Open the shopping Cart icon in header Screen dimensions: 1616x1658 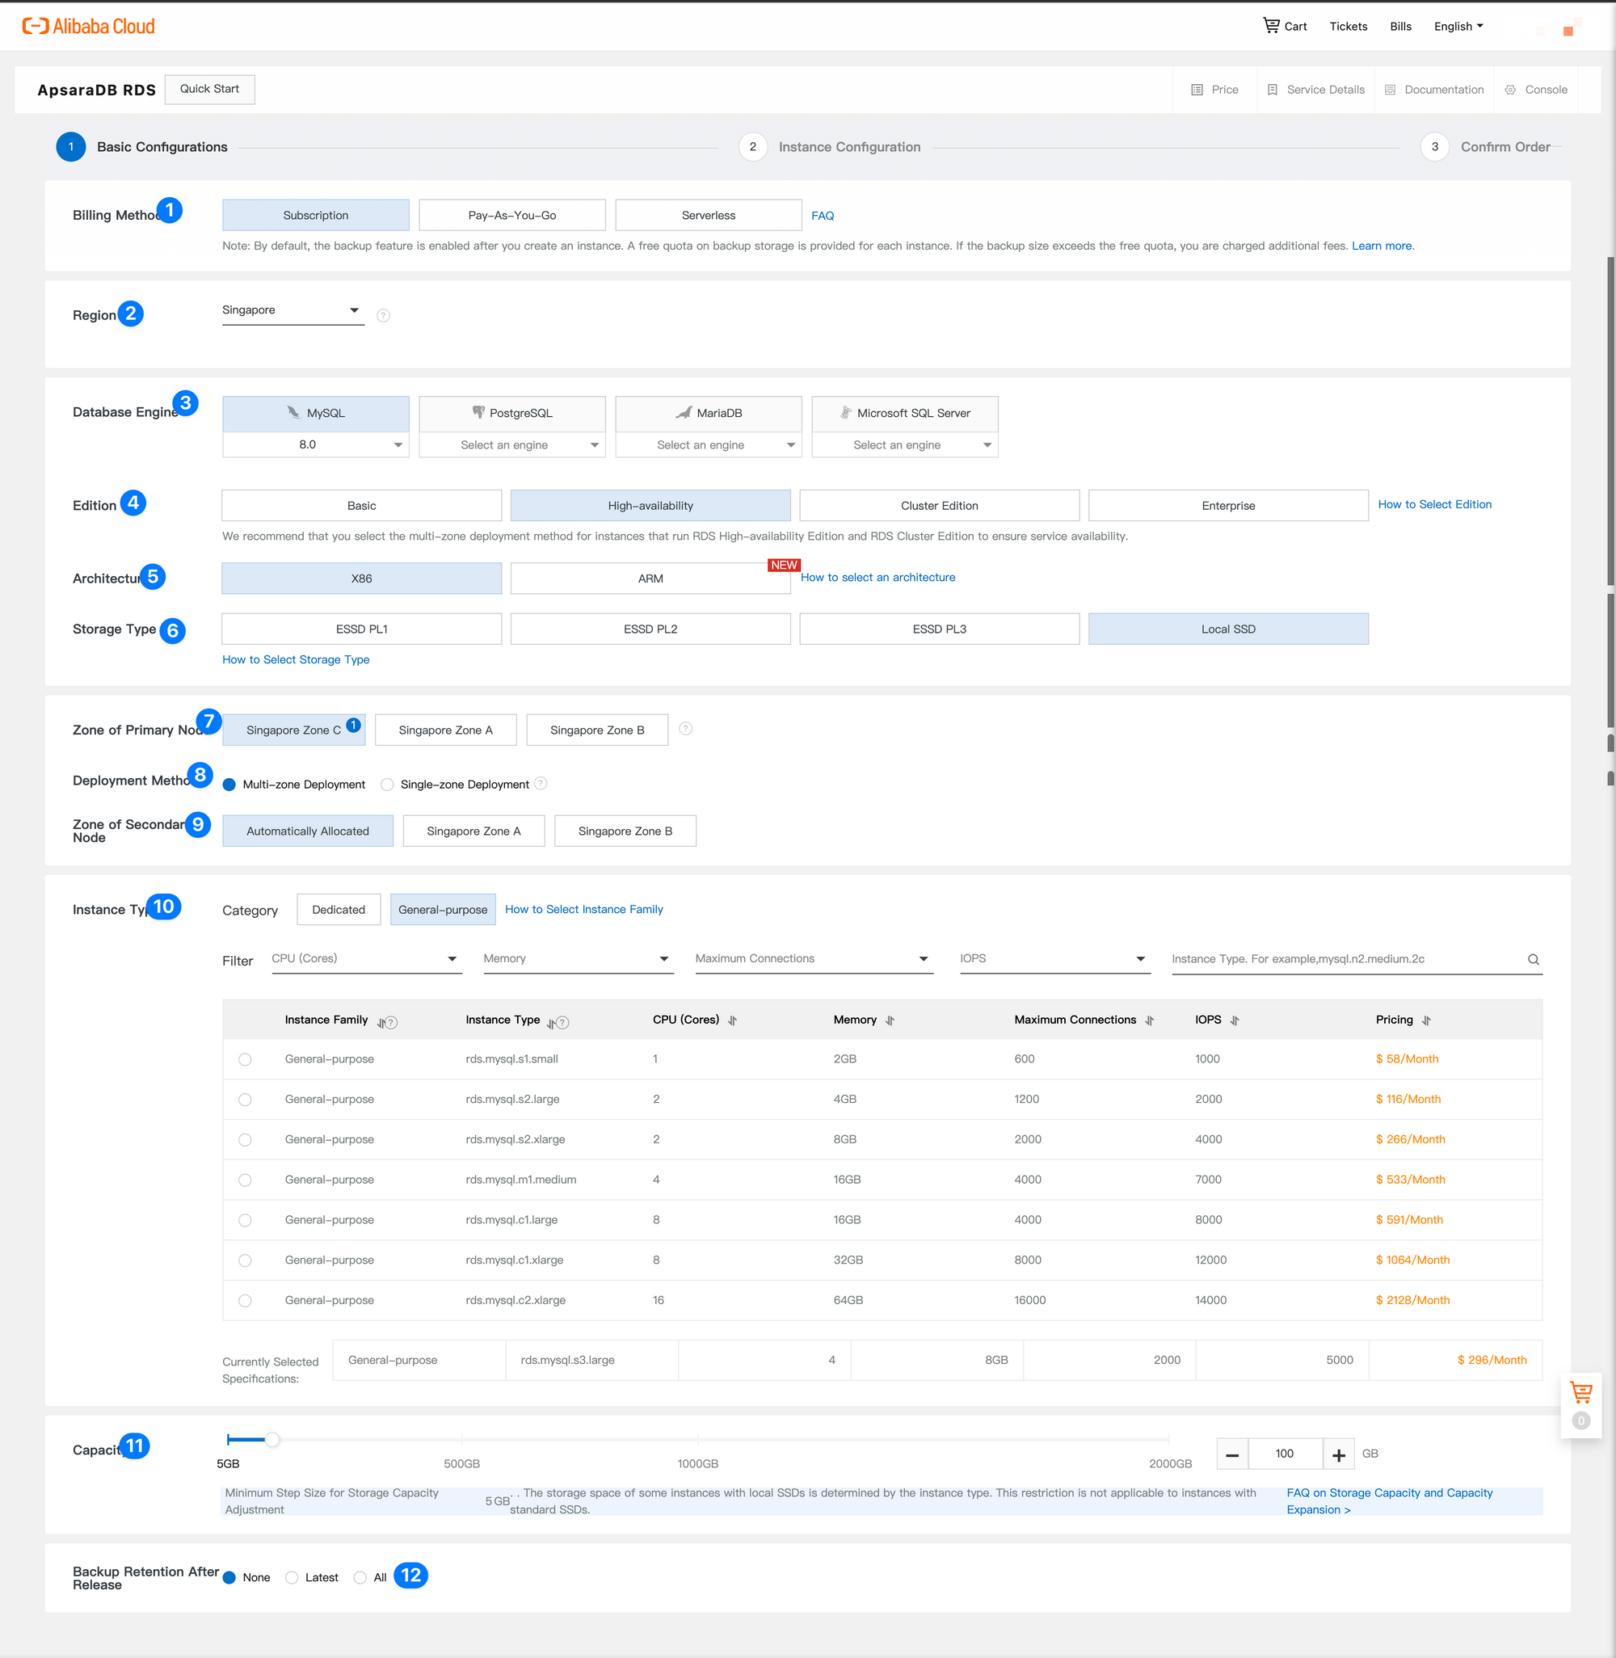coord(1270,26)
